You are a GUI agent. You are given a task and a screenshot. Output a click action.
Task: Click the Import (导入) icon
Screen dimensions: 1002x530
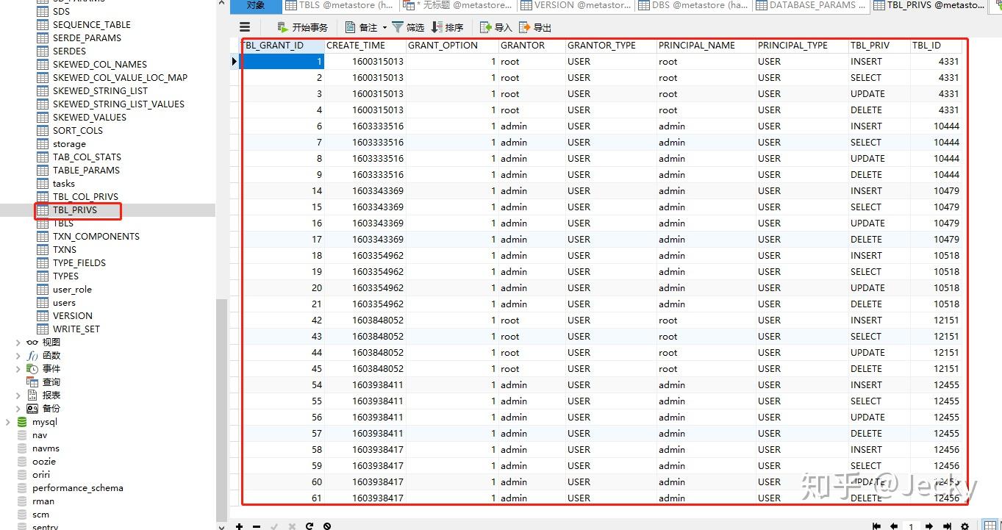coord(486,27)
